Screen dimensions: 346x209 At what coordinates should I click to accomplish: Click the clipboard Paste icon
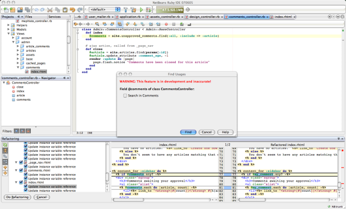(65, 10)
